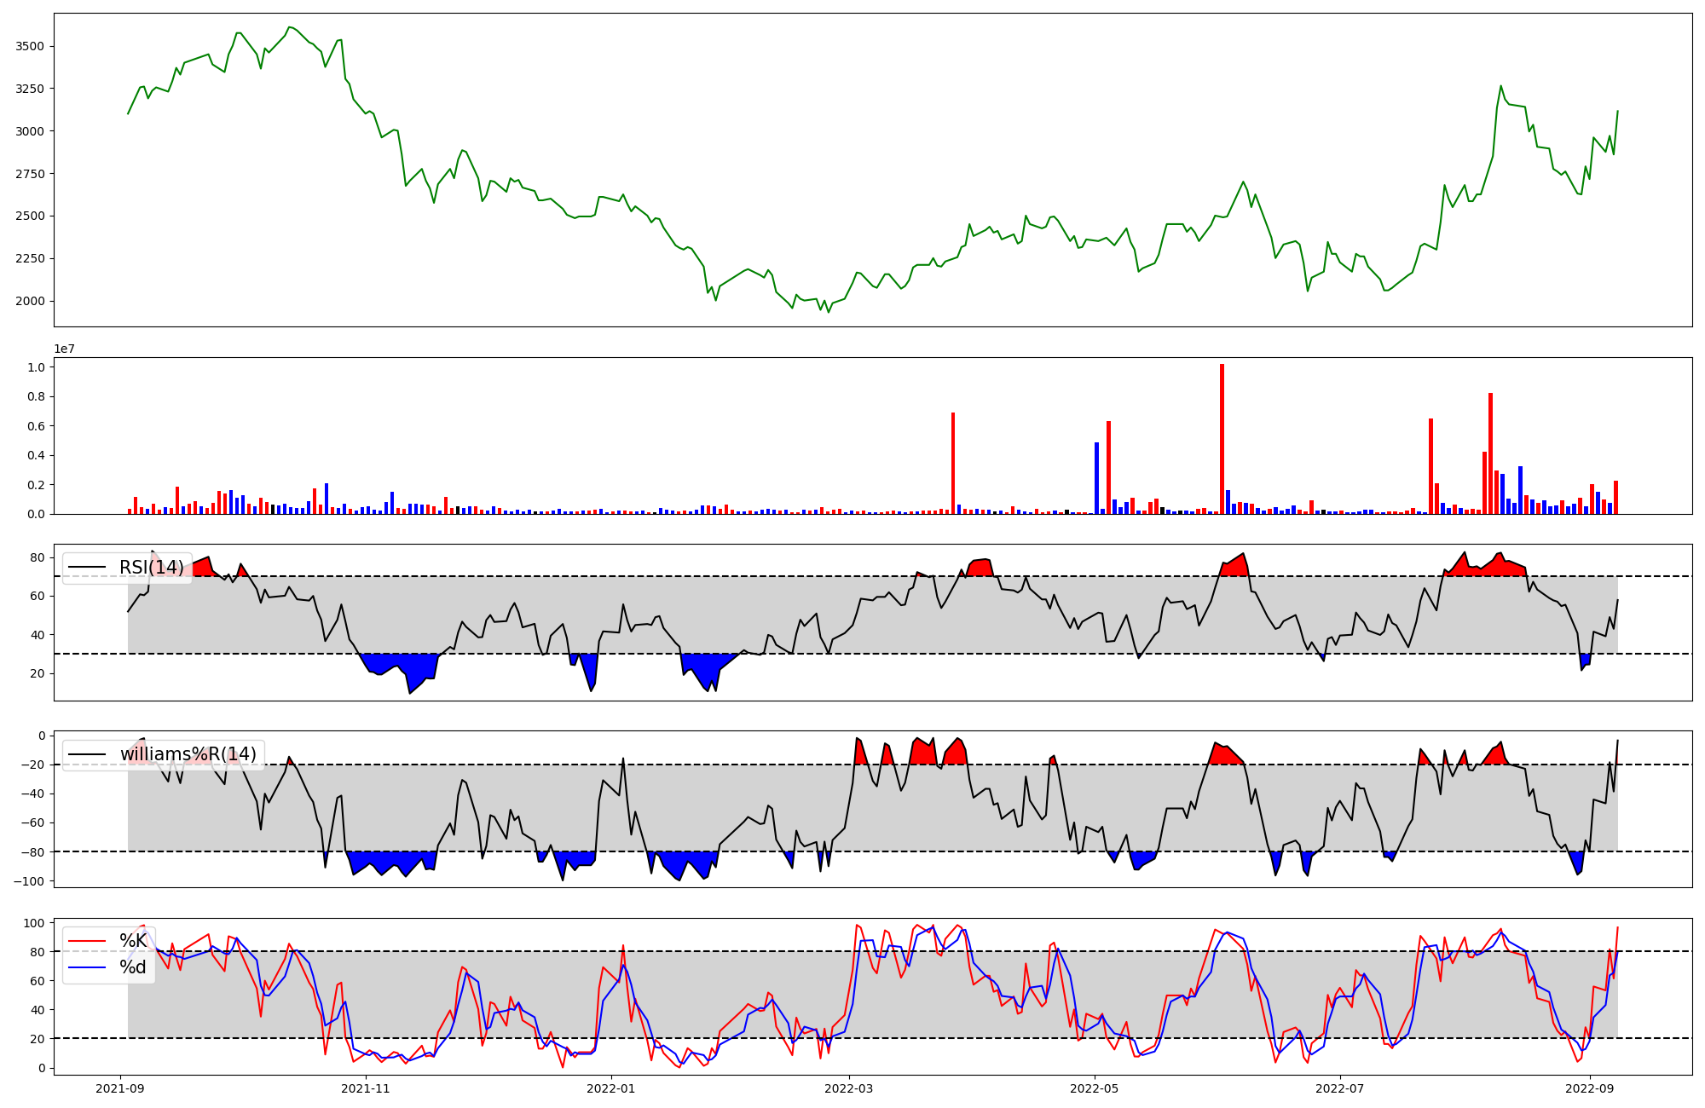1705x1108 pixels.
Task: Click the %d legend entry
Action: (132, 967)
